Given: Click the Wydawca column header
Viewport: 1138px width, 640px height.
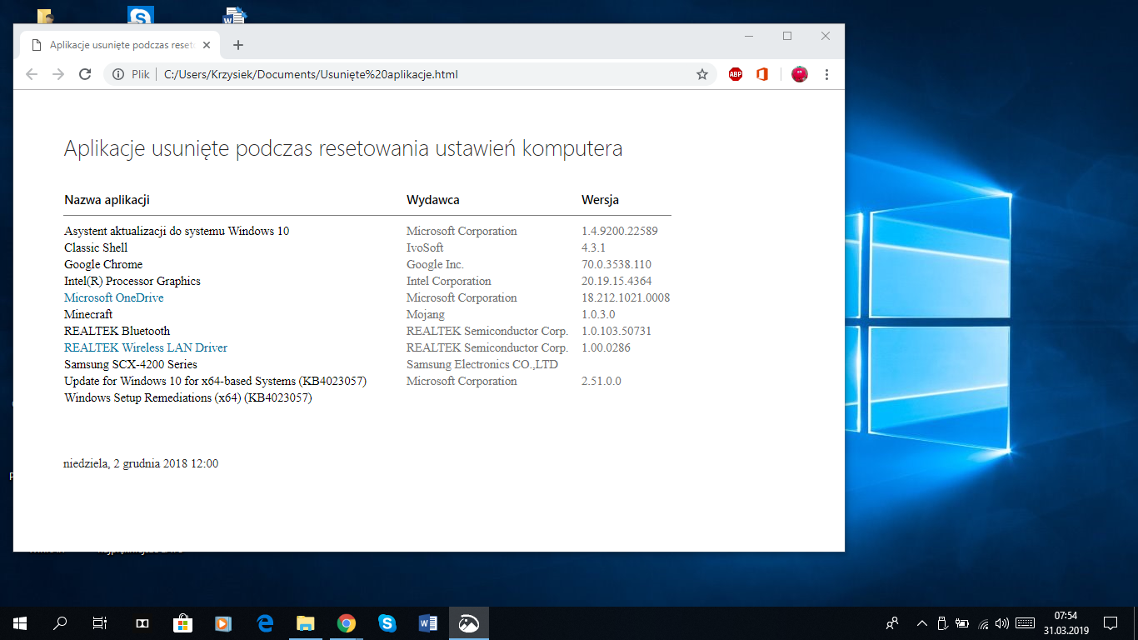Looking at the screenshot, I should [x=433, y=200].
